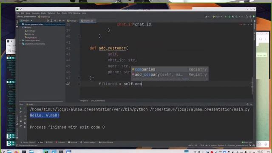
Task: Toggle fold marker at line 48 gutter
Action: click(79, 84)
